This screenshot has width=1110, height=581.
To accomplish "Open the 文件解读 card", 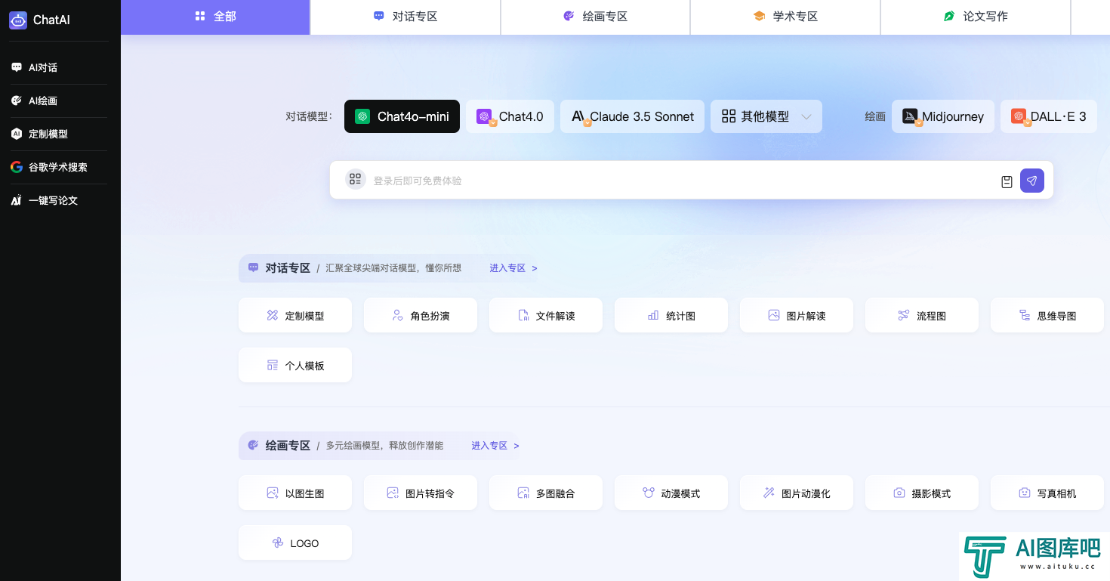I will pyautogui.click(x=546, y=315).
